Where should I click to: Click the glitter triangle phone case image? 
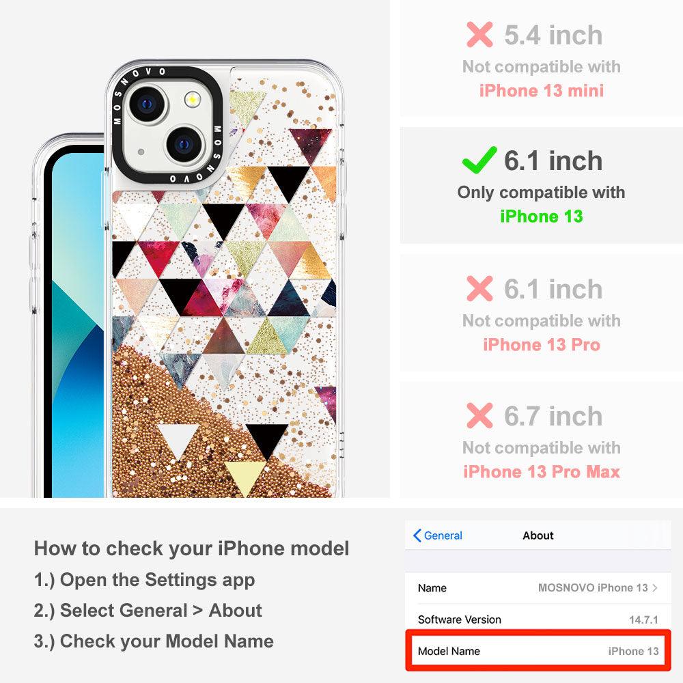tap(225, 279)
